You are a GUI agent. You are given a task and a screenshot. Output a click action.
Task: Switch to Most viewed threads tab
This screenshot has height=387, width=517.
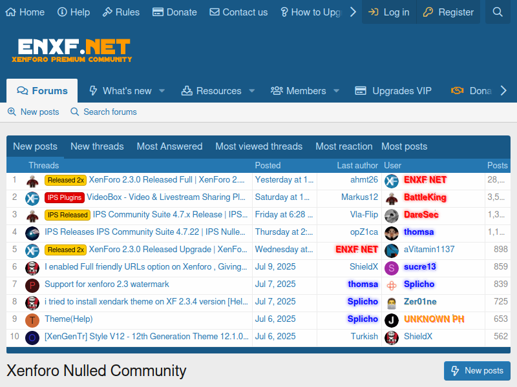(259, 146)
